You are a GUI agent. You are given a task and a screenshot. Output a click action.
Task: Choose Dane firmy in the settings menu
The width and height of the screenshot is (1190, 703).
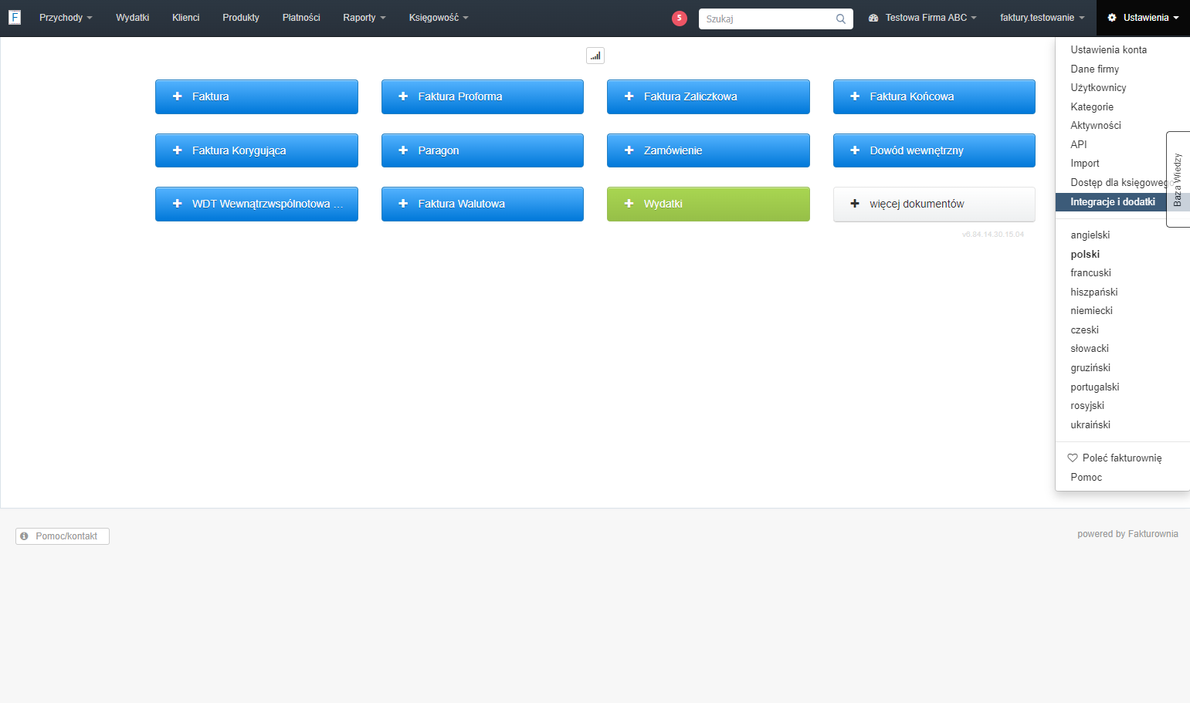click(x=1095, y=69)
